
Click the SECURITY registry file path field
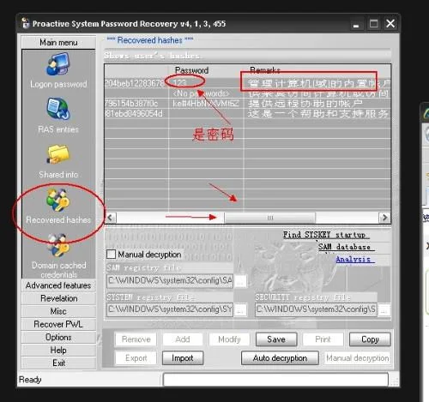pos(316,309)
